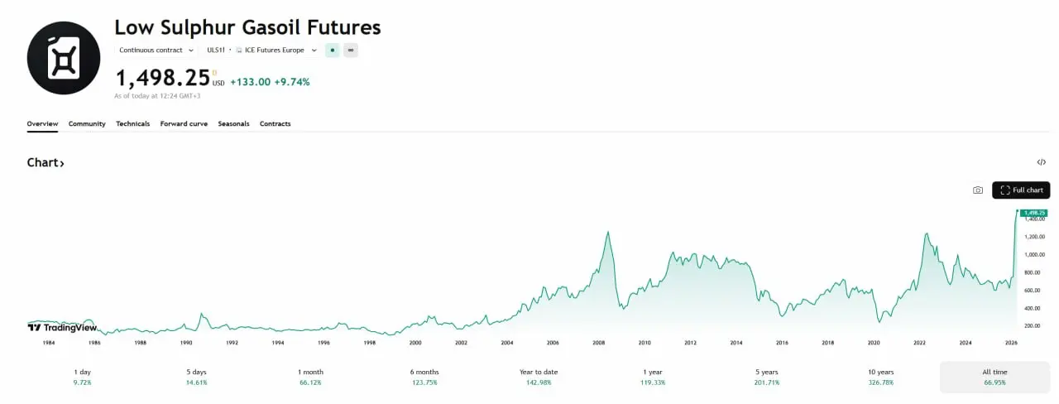Open the ICE Futures Europe exchange dropdown
This screenshot has width=1059, height=404.
point(276,50)
